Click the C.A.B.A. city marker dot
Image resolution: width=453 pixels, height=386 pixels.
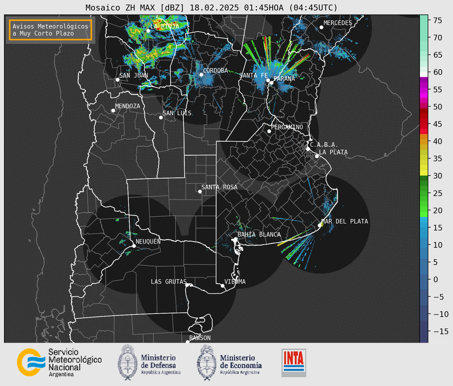(308, 149)
